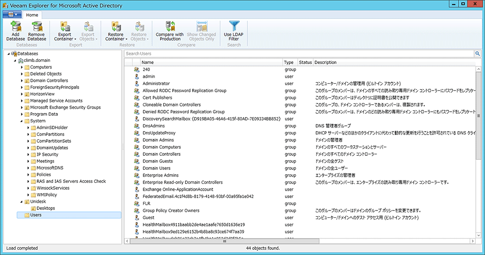Click the vertical scrollbar down arrow

click(x=479, y=235)
